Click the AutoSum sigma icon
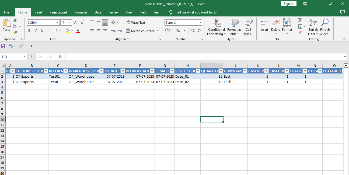 300,20
